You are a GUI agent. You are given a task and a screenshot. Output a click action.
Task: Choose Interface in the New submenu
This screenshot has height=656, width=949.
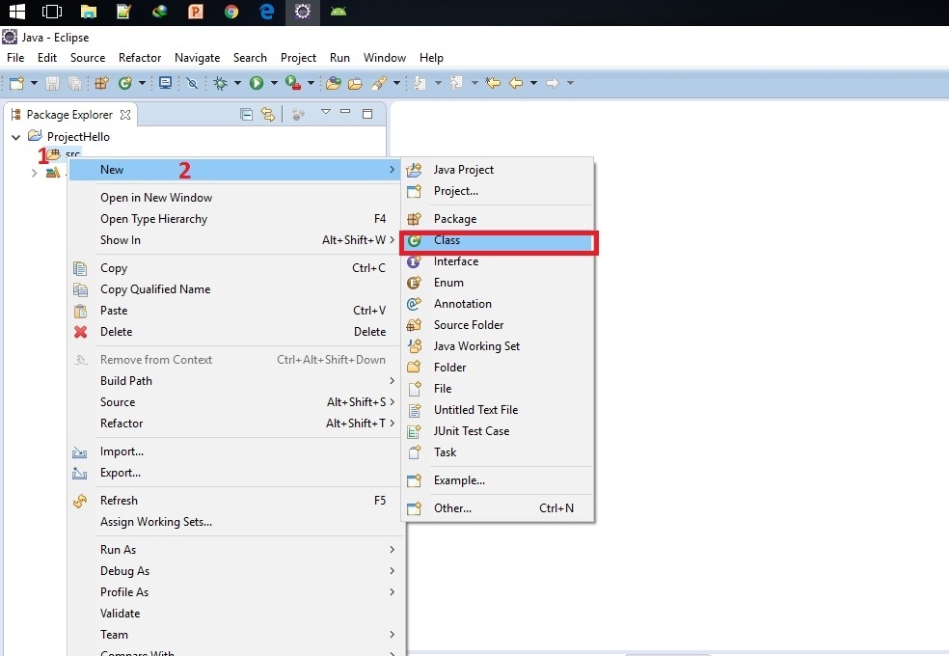pos(455,261)
